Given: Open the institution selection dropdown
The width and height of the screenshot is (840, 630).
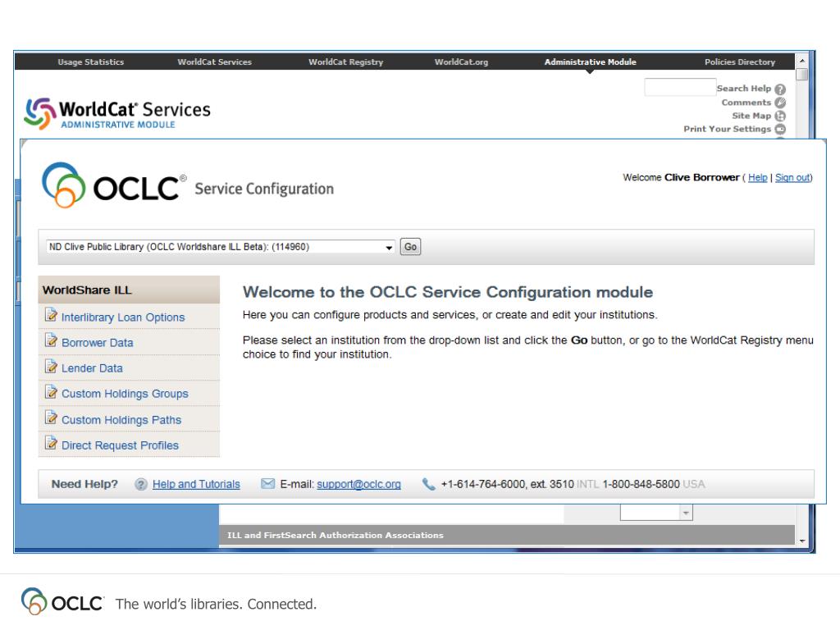Looking at the screenshot, I should point(221,247).
